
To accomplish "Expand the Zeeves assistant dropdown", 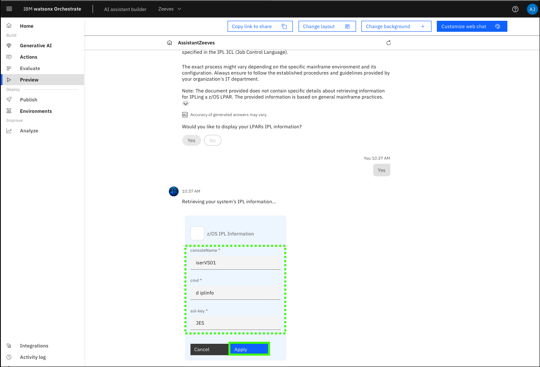I will click(x=170, y=9).
